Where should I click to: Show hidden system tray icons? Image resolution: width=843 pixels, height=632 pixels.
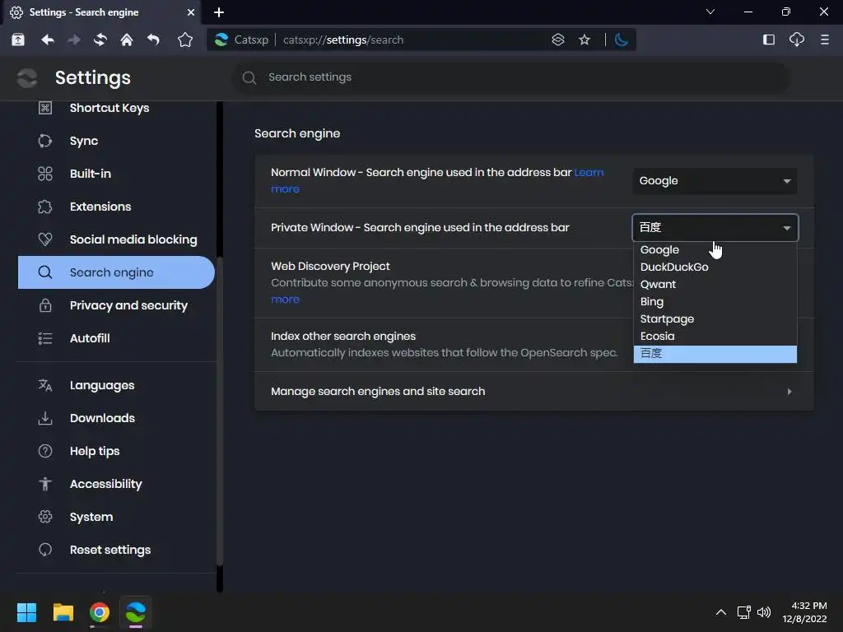click(721, 612)
